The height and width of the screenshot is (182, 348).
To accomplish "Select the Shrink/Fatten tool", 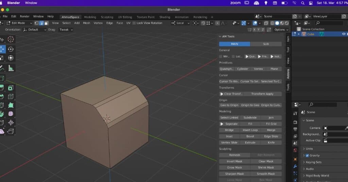I will (11, 122).
